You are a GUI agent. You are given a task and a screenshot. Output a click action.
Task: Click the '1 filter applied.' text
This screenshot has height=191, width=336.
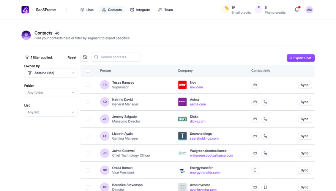click(41, 57)
